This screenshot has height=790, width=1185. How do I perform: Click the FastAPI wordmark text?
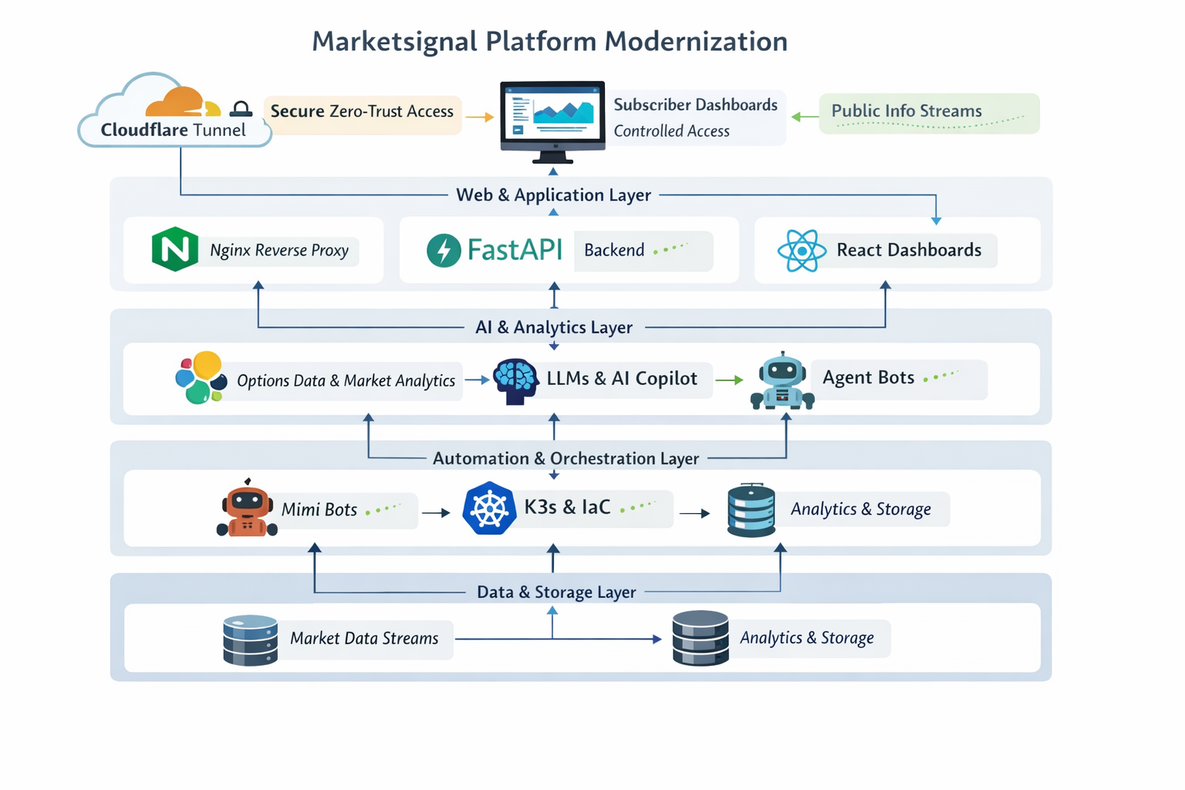tap(515, 250)
